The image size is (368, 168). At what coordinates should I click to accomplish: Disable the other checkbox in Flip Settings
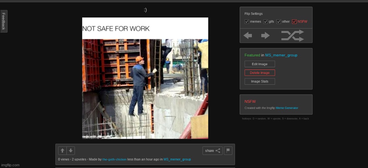[x=279, y=22]
